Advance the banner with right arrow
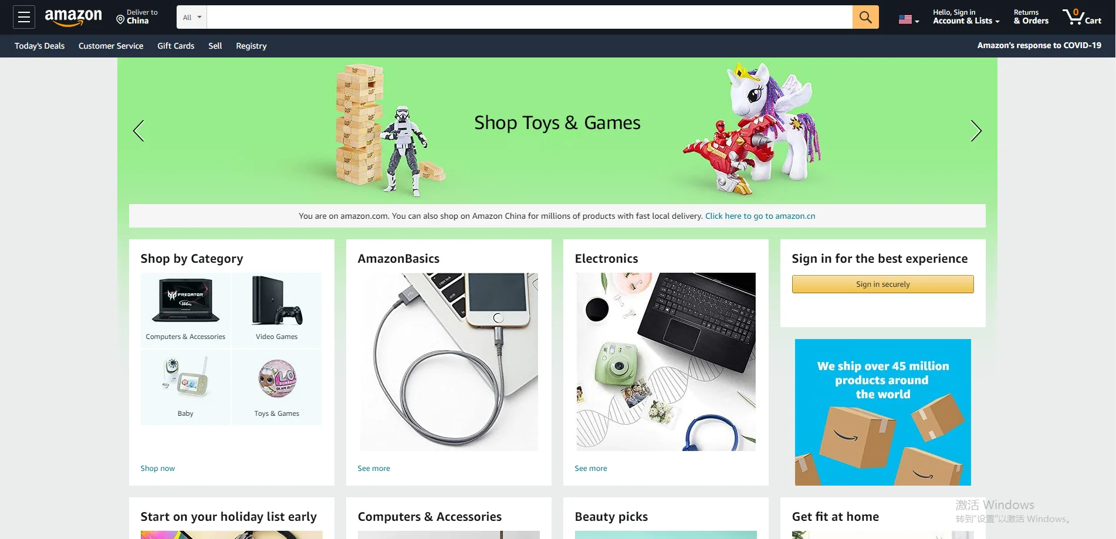 (x=976, y=131)
